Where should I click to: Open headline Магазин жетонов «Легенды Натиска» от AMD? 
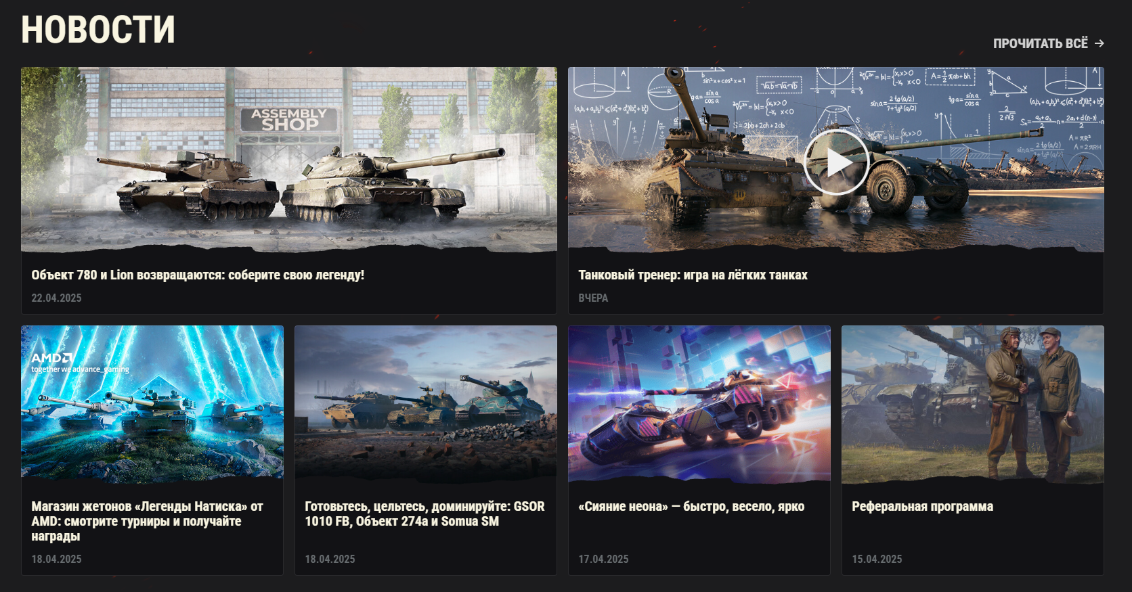coord(147,521)
